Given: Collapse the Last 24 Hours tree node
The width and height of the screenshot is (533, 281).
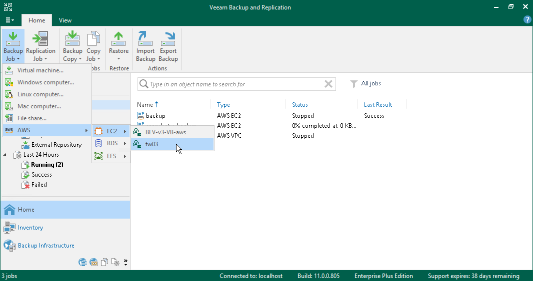Looking at the screenshot, I should pos(5,155).
